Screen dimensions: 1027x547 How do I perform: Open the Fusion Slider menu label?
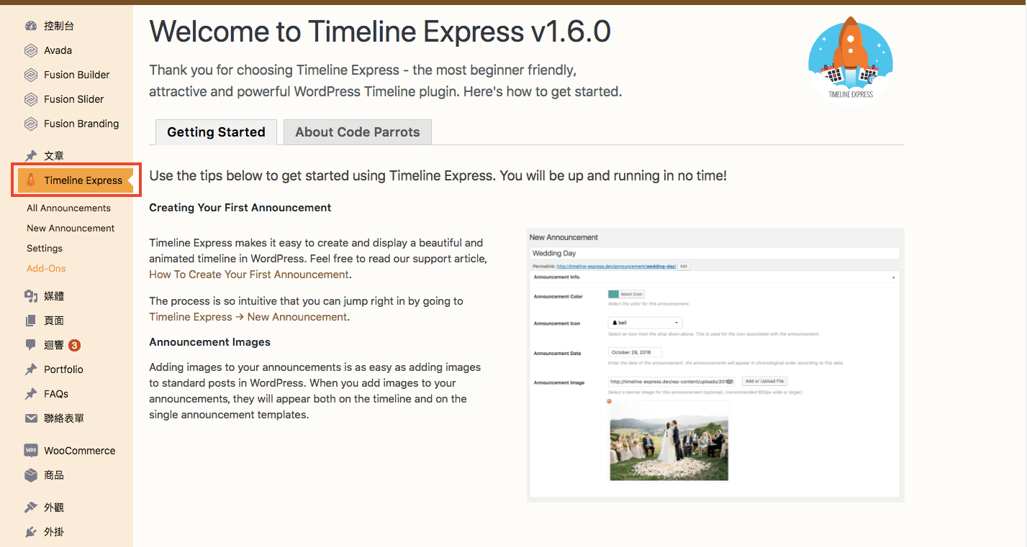click(x=74, y=99)
